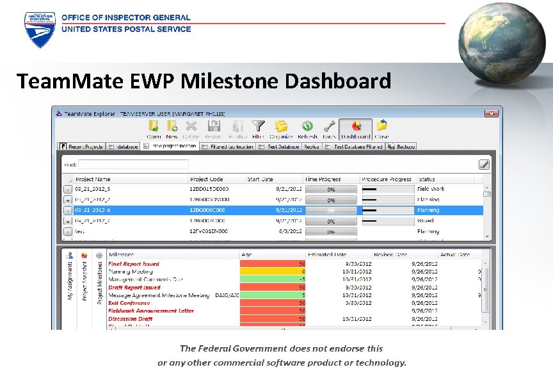Click the yellow Age cell for Planning Meeting
This screenshot has width=553, height=383.
point(273,272)
